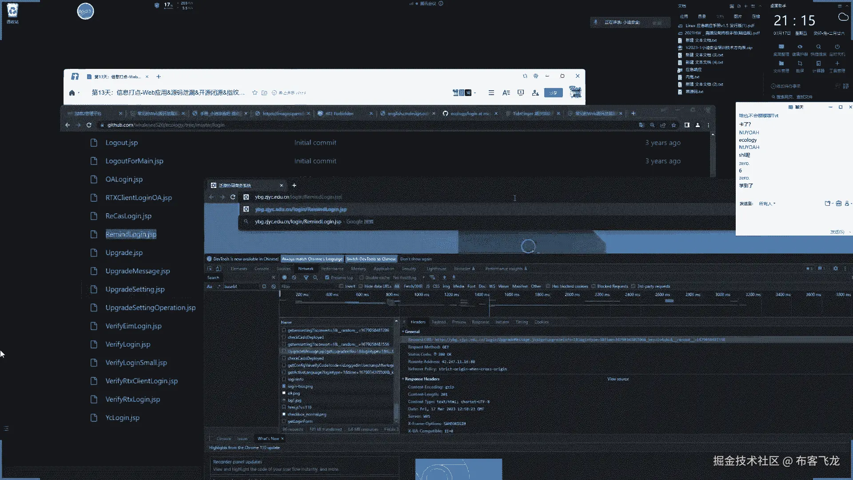
Task: Star the document title bookmark icon
Action: (x=255, y=93)
